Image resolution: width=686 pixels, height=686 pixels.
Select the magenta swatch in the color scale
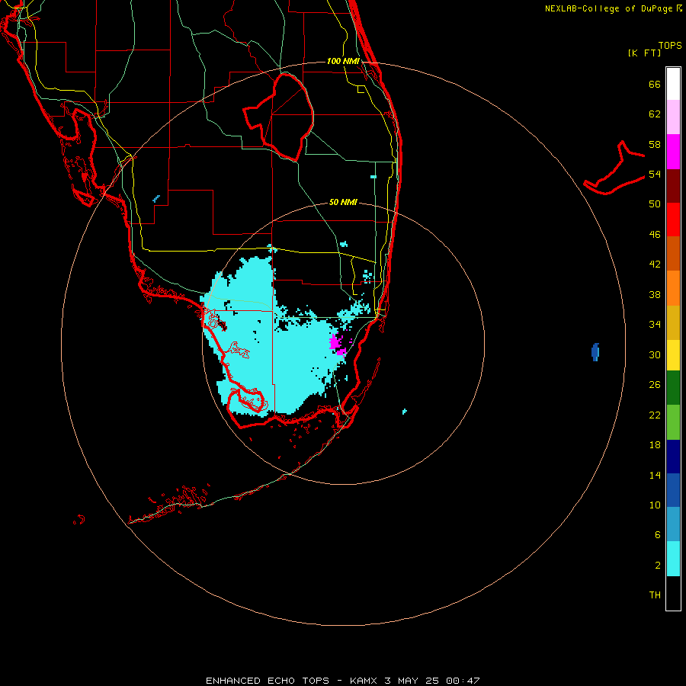click(x=673, y=152)
